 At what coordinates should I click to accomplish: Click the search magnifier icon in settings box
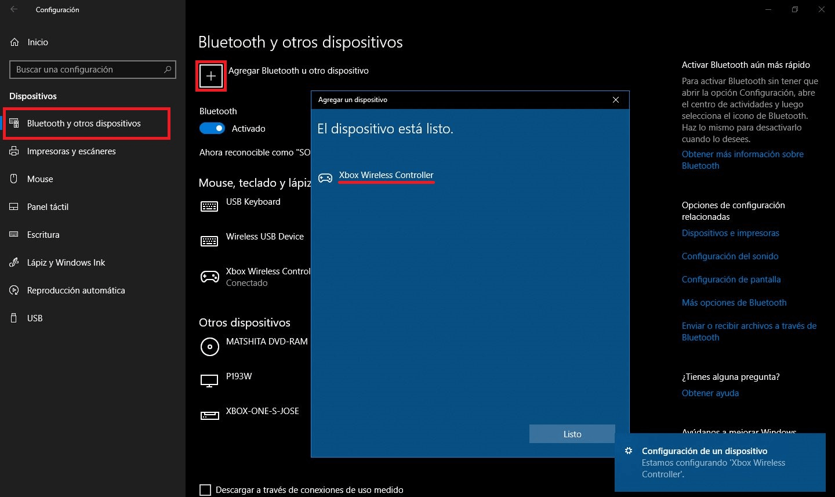tap(168, 70)
